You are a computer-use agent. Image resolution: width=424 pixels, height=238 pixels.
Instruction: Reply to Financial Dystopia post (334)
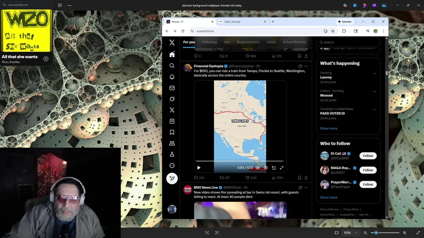pyautogui.click(x=199, y=178)
